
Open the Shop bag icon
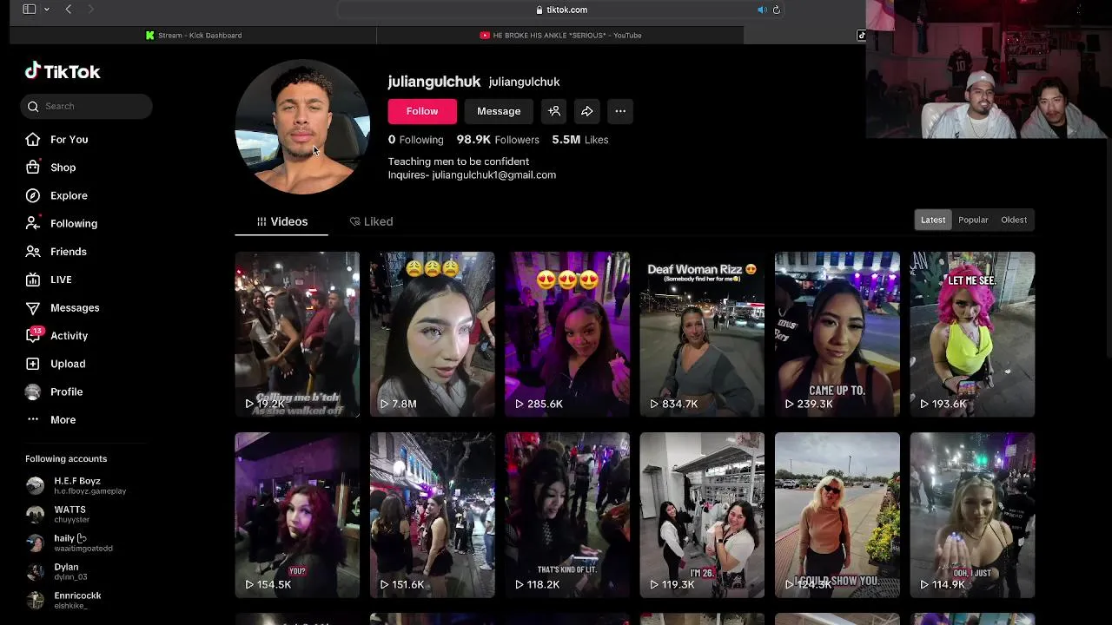tap(33, 167)
